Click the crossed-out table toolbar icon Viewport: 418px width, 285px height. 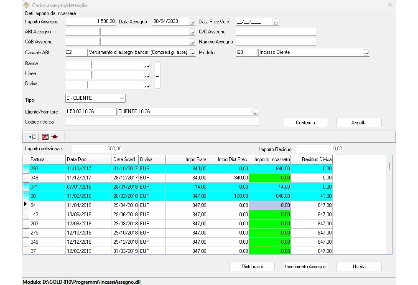45,137
